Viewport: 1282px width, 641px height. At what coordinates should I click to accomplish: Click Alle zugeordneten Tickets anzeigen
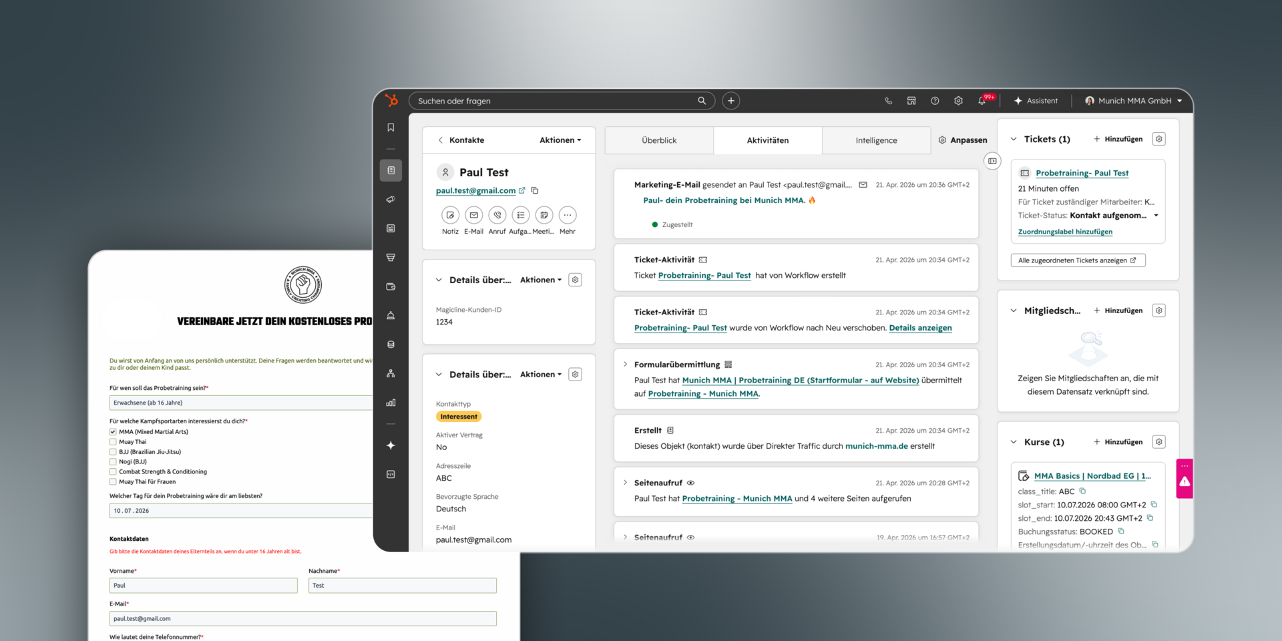coord(1078,260)
